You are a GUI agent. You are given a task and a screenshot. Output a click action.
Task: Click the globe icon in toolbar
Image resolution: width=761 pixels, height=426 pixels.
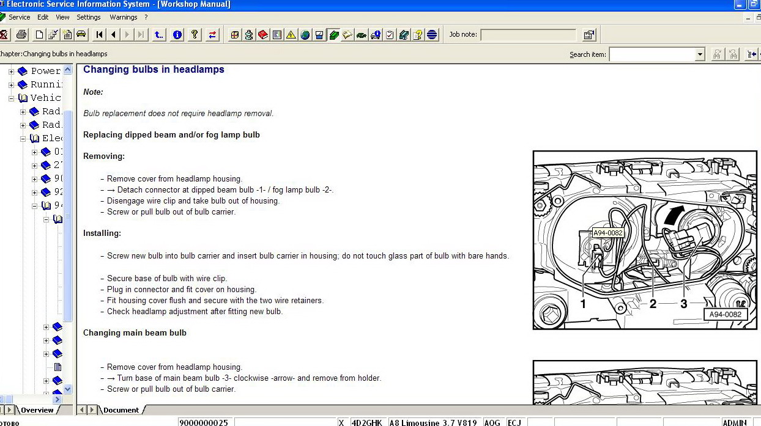coord(305,35)
